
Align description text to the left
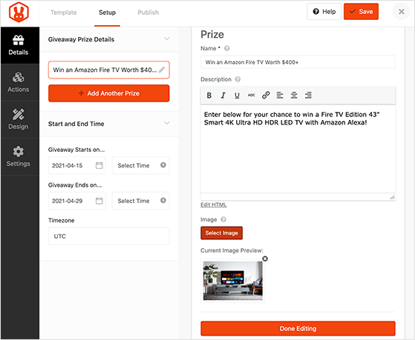[280, 95]
